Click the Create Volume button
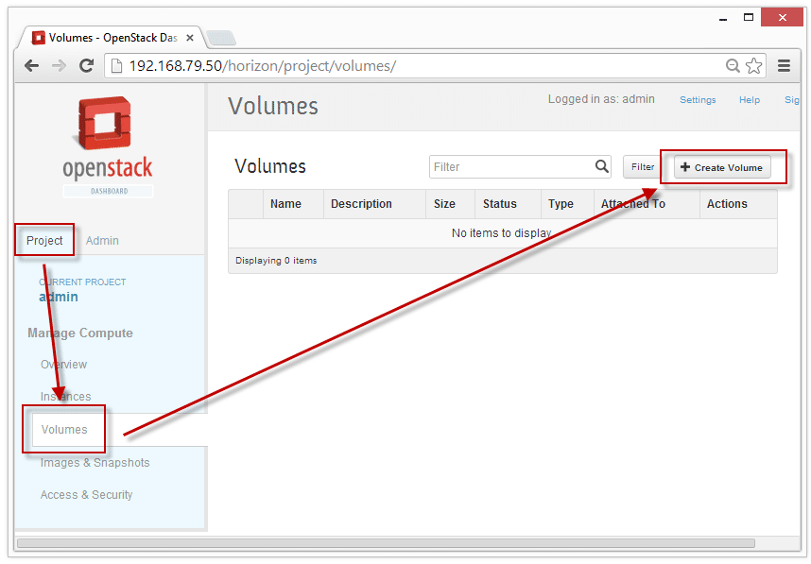 pyautogui.click(x=721, y=167)
